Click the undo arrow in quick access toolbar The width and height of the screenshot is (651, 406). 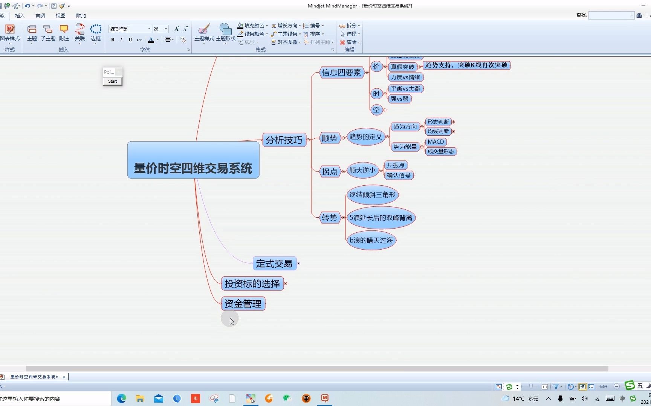(27, 6)
